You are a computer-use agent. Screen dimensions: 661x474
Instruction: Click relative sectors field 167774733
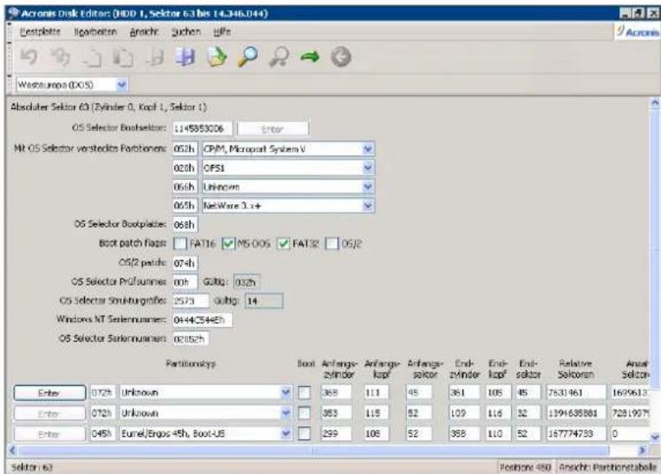click(x=576, y=433)
